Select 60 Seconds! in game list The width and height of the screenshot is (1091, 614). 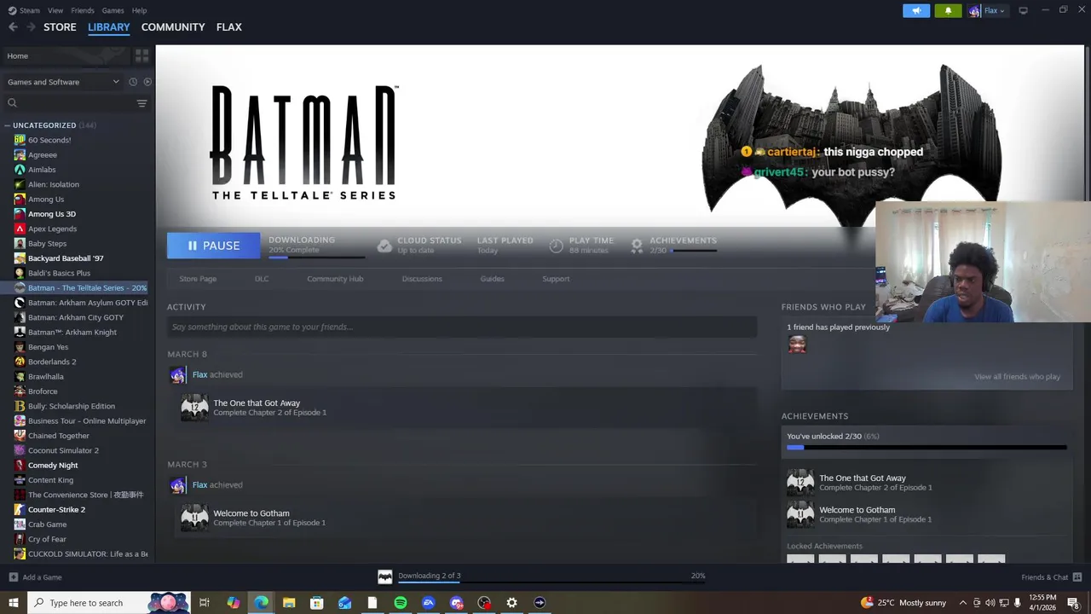[49, 140]
